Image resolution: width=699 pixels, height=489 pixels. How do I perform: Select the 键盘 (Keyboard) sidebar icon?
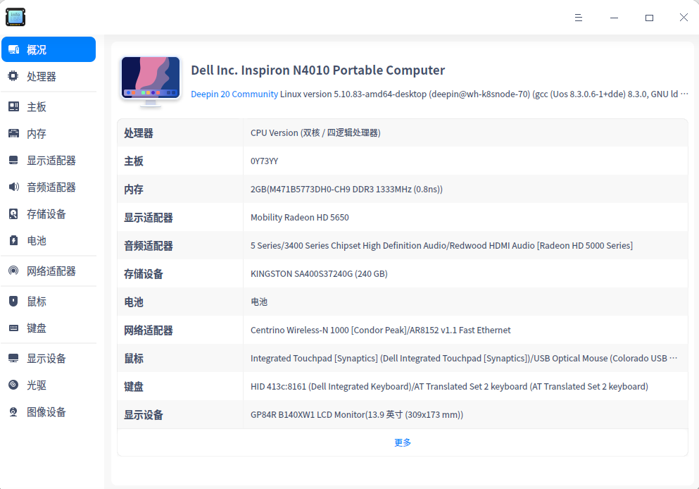(x=13, y=328)
